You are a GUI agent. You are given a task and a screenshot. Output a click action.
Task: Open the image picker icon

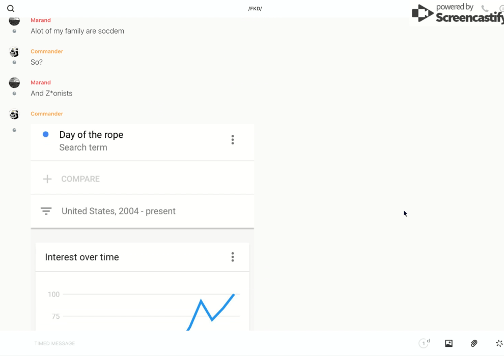(x=449, y=343)
